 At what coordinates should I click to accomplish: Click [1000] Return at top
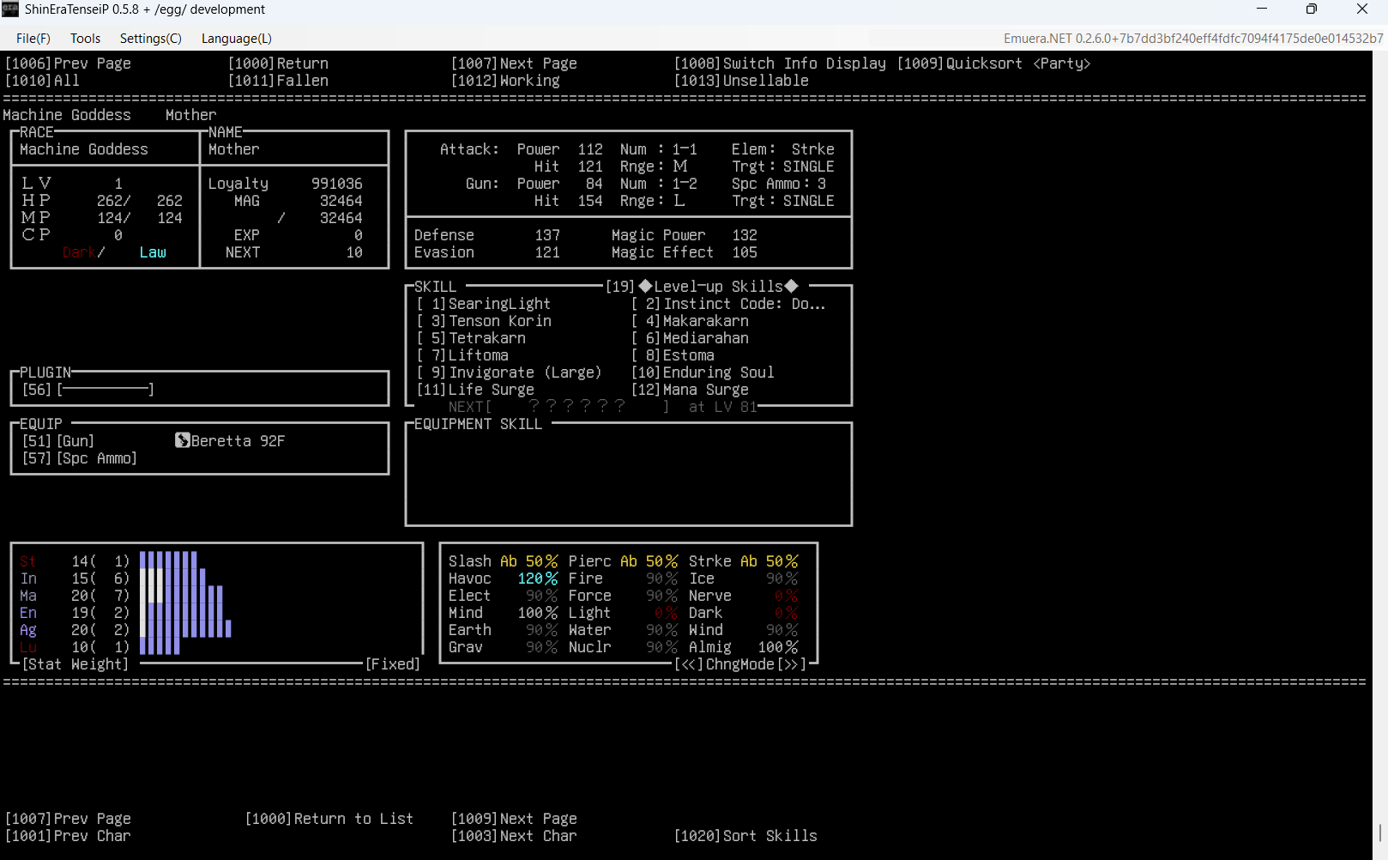278,64
